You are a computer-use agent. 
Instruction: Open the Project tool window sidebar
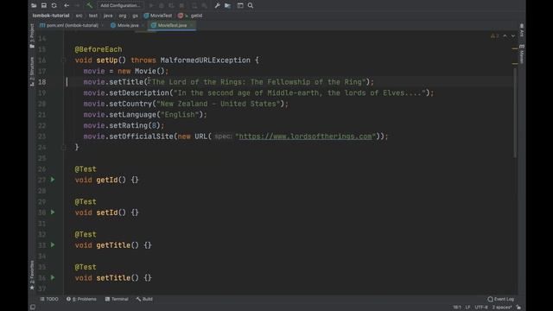[32, 35]
